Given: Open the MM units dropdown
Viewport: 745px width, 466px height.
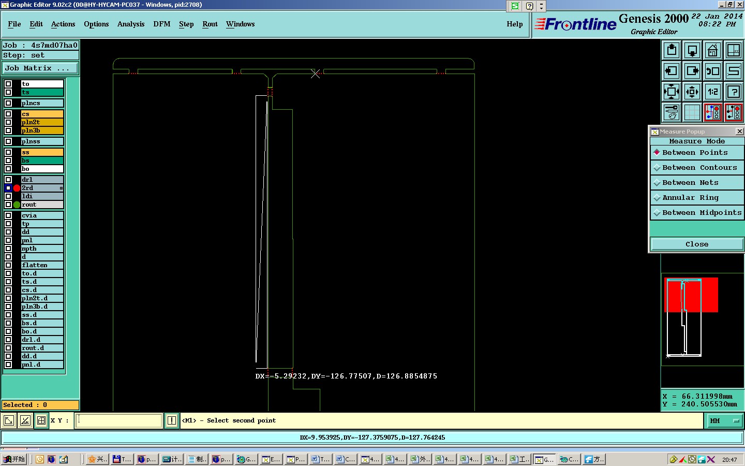Looking at the screenshot, I should coord(724,421).
